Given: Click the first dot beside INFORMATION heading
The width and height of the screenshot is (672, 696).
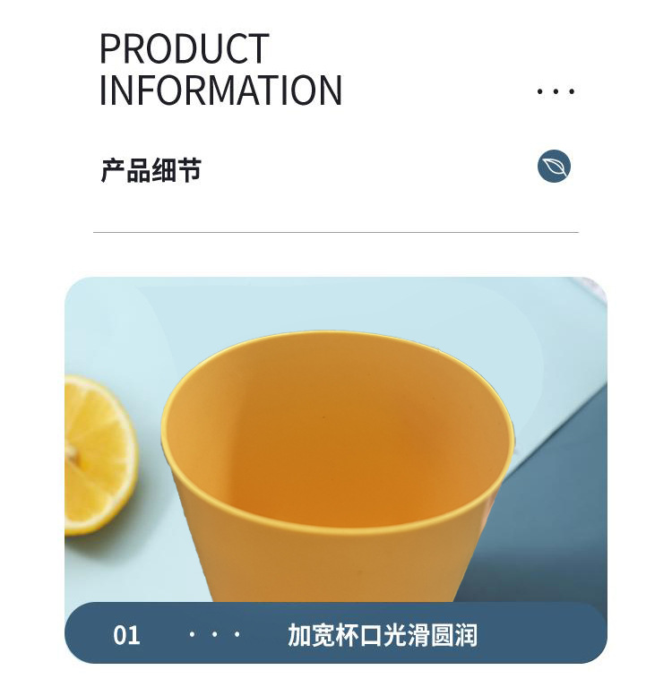Looking at the screenshot, I should pyautogui.click(x=539, y=91).
